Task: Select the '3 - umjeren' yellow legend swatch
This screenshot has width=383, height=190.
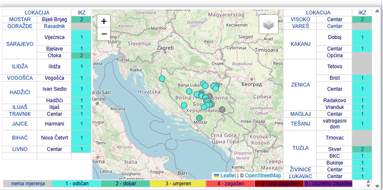Action: (178, 183)
